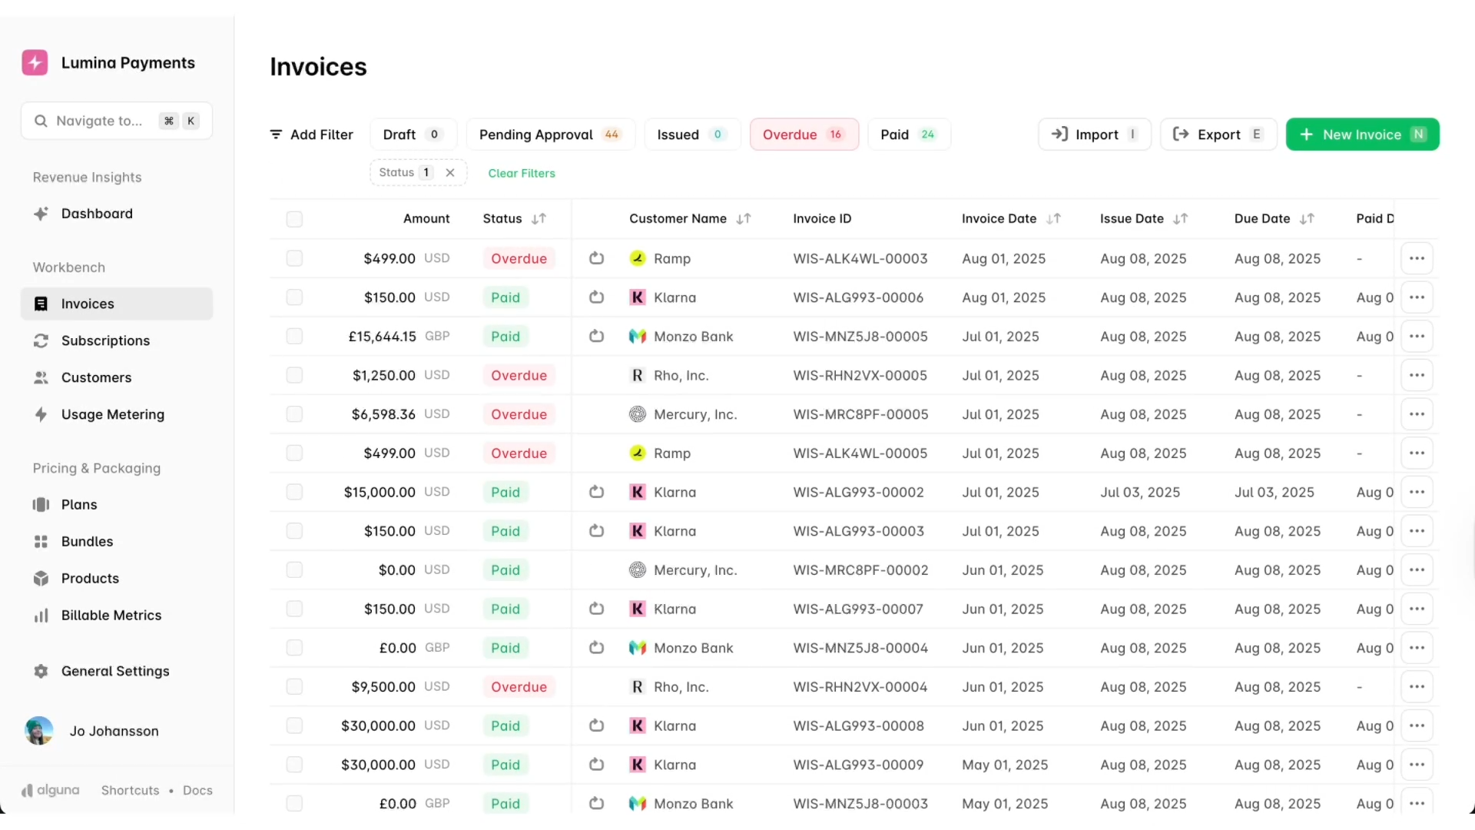Open the Customers section
Viewport: 1475px width, 830px height.
point(95,377)
